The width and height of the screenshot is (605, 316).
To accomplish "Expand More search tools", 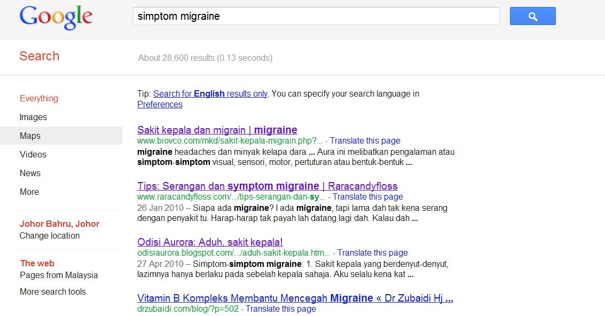I will click(53, 291).
